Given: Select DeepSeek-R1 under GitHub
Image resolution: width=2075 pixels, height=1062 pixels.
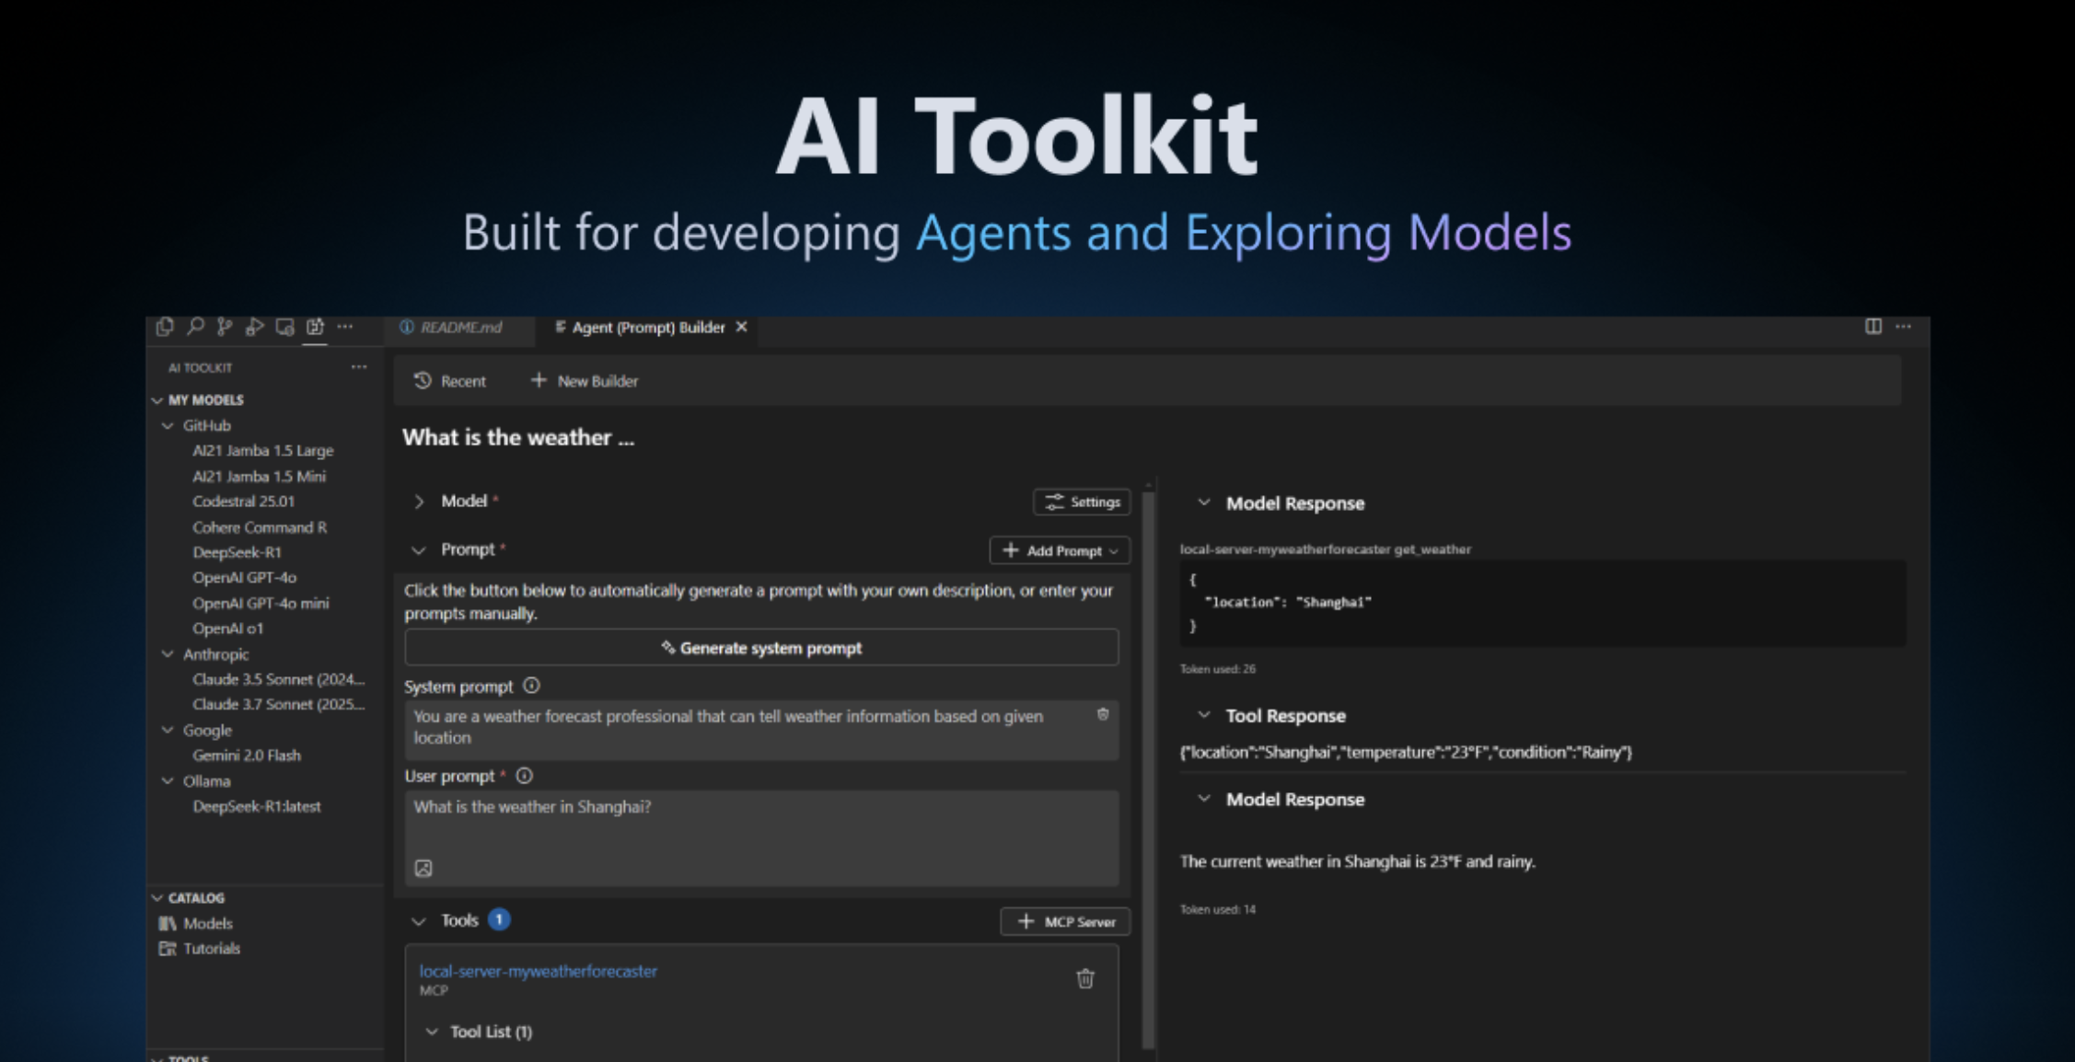Looking at the screenshot, I should point(238,552).
